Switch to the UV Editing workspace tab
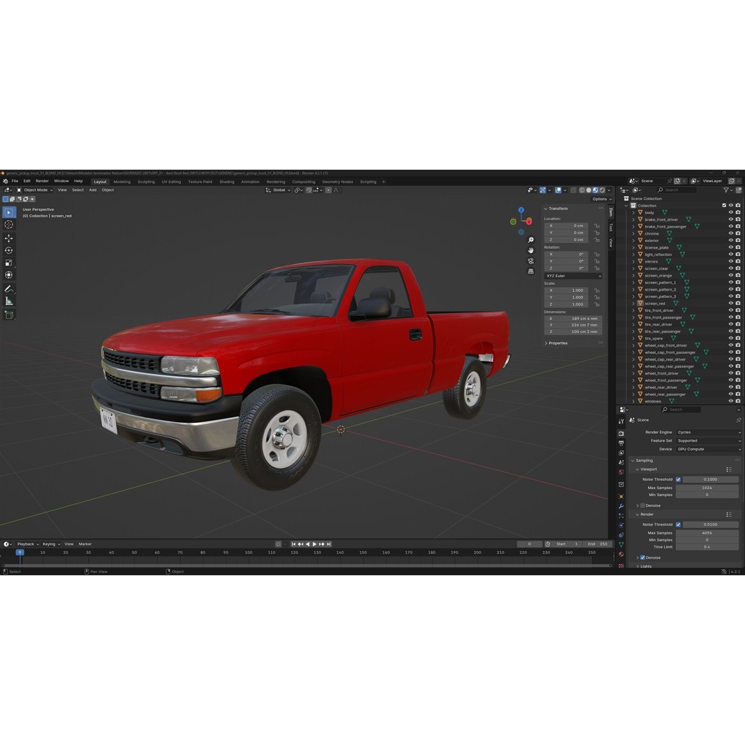 pyautogui.click(x=171, y=182)
